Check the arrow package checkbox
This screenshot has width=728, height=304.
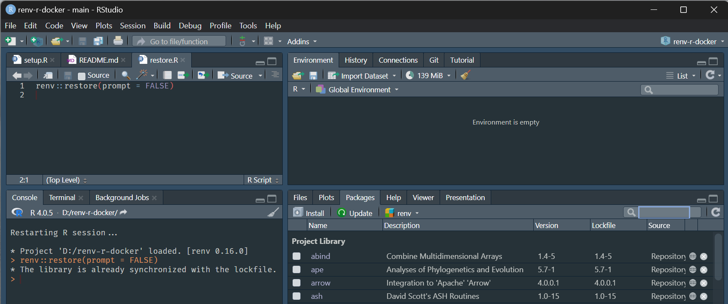(x=297, y=283)
